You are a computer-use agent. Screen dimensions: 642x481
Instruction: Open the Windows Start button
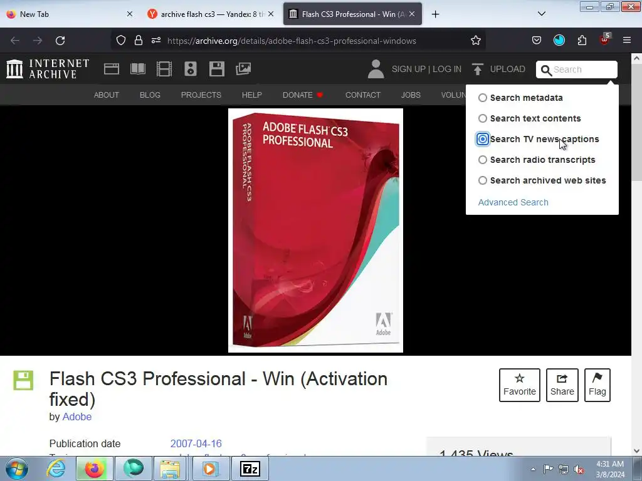click(x=17, y=468)
